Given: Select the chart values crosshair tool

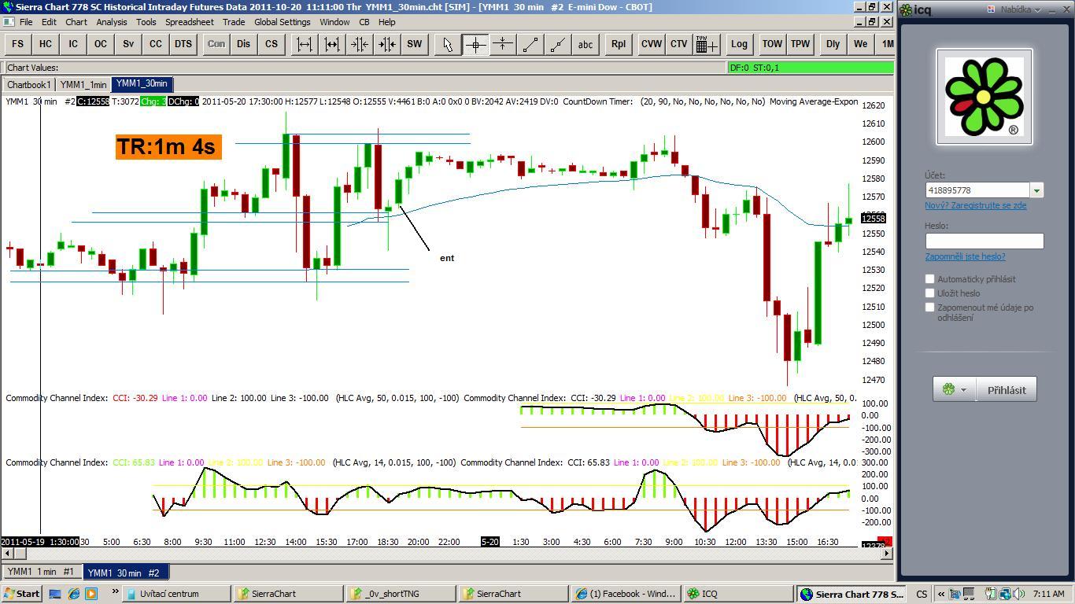Looking at the screenshot, I should point(475,44).
